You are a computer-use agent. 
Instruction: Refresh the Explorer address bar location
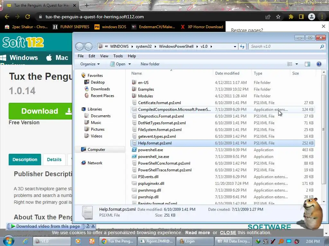coord(242,46)
